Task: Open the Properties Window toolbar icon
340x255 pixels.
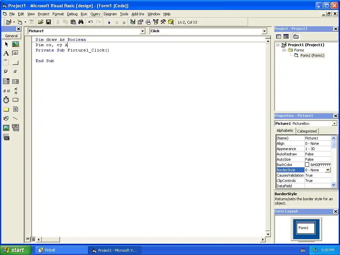Action: click(140, 22)
